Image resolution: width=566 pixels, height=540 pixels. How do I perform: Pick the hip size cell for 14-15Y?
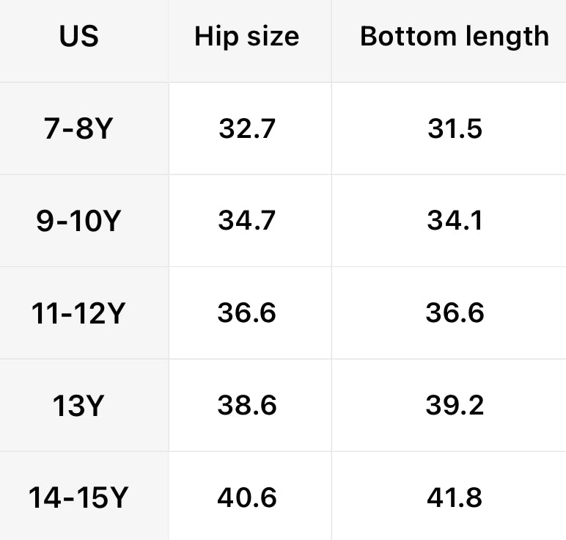click(x=246, y=498)
